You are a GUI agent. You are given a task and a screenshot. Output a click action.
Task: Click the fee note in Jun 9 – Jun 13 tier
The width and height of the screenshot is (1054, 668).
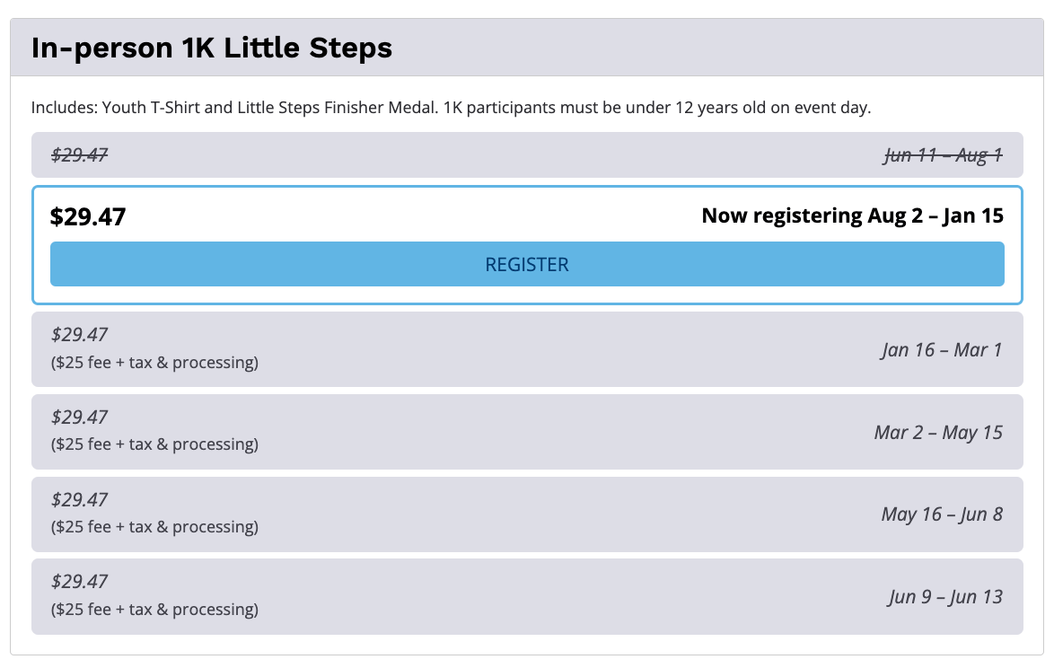tap(154, 611)
